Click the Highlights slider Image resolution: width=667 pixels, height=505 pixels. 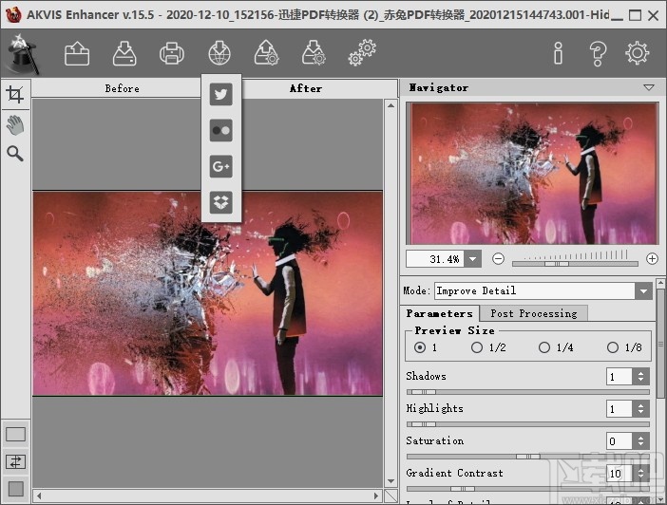tap(528, 424)
